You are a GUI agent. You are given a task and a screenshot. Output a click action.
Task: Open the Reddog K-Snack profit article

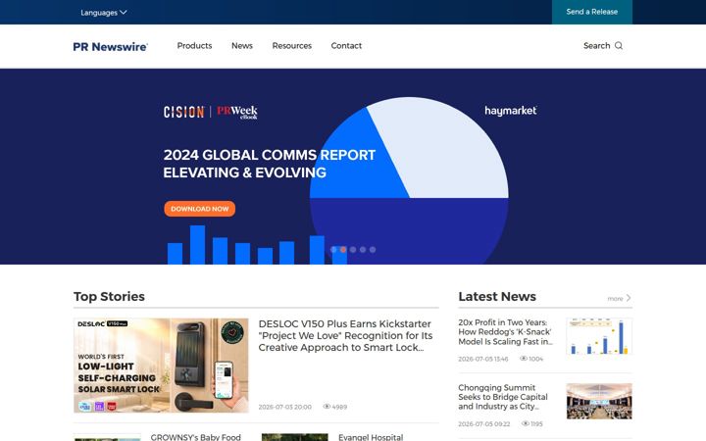pyautogui.click(x=505, y=332)
